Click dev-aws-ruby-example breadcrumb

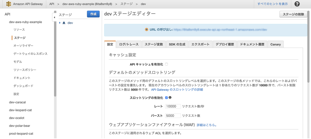[87, 4]
